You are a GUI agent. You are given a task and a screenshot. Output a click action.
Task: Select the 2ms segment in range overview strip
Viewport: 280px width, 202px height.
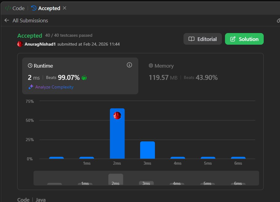coord(116,179)
